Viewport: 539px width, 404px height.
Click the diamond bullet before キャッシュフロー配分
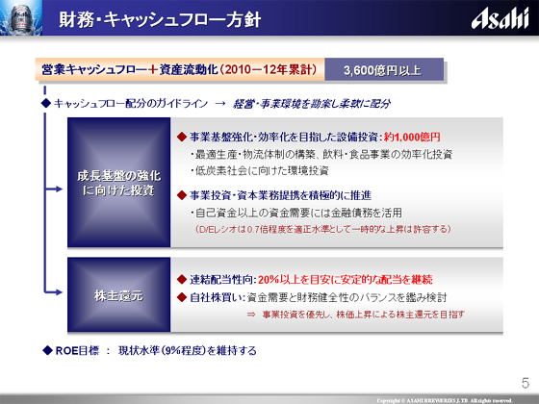coord(46,103)
